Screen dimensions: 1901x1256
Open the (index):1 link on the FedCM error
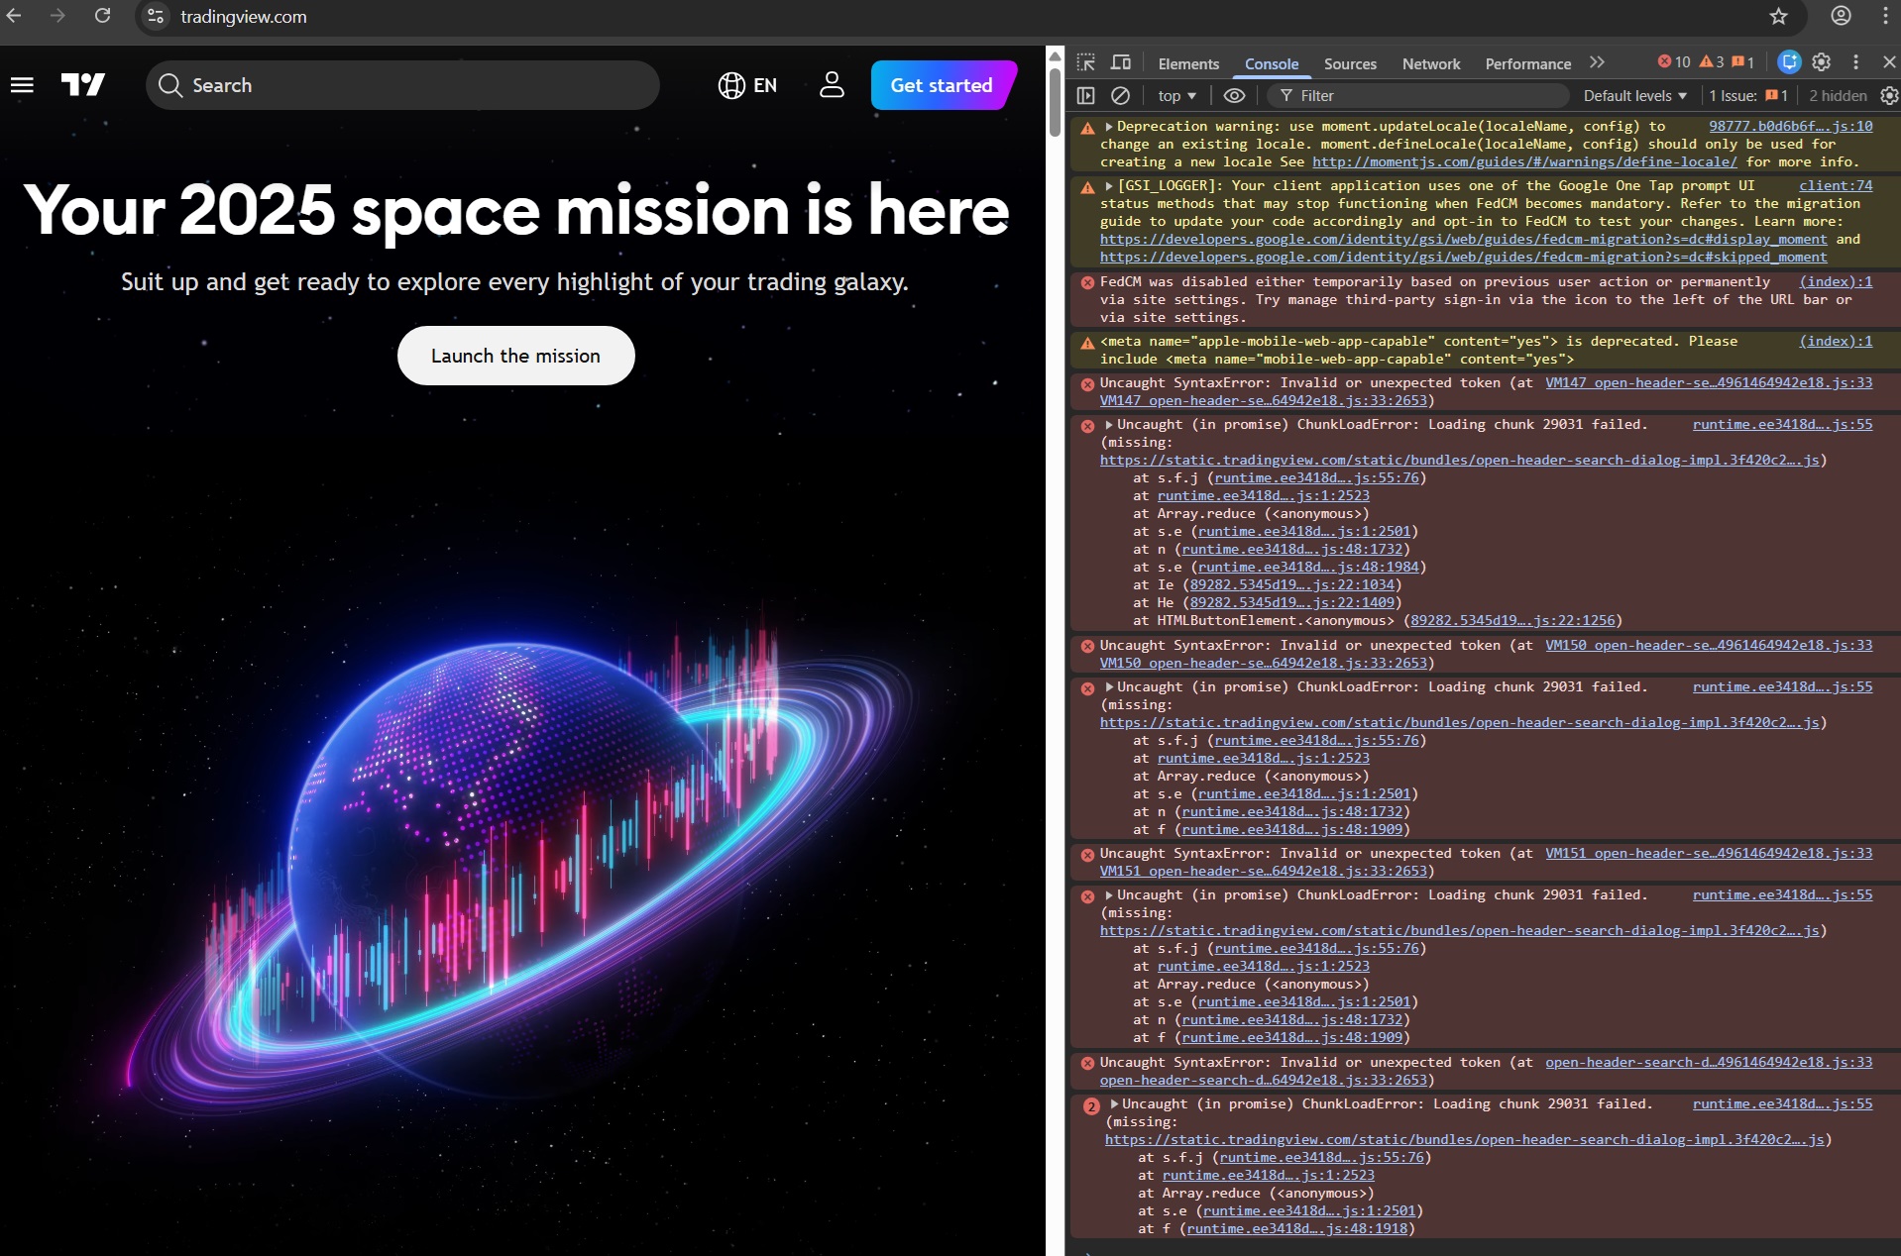pos(1836,282)
